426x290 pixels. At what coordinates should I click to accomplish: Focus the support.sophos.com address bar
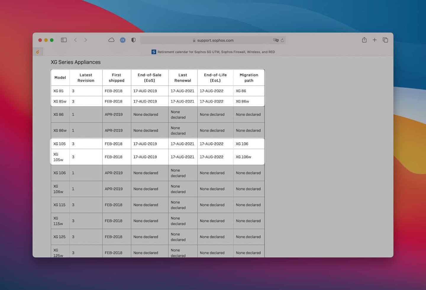coord(213,40)
